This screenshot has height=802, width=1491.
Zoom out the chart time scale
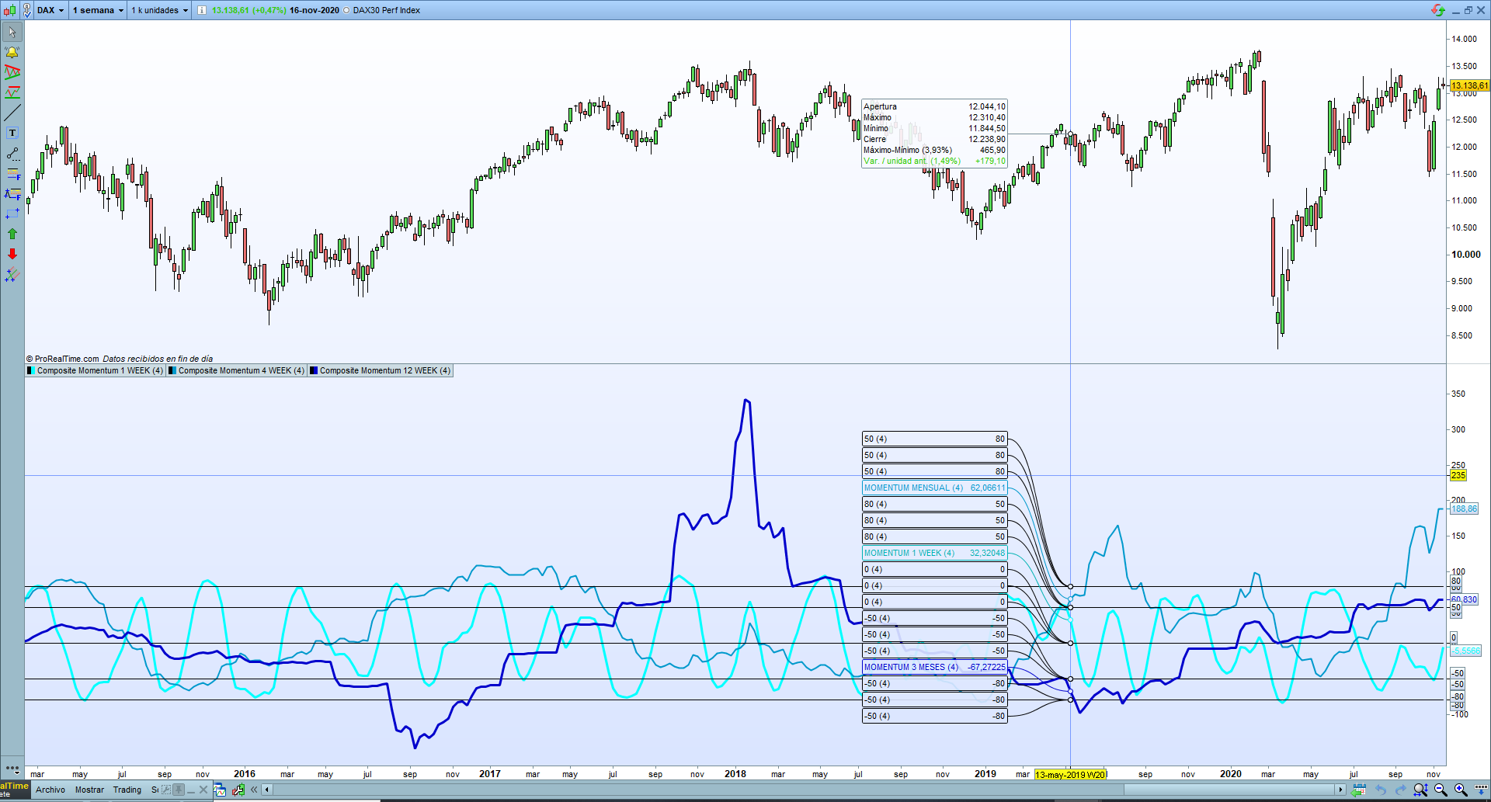(1441, 790)
